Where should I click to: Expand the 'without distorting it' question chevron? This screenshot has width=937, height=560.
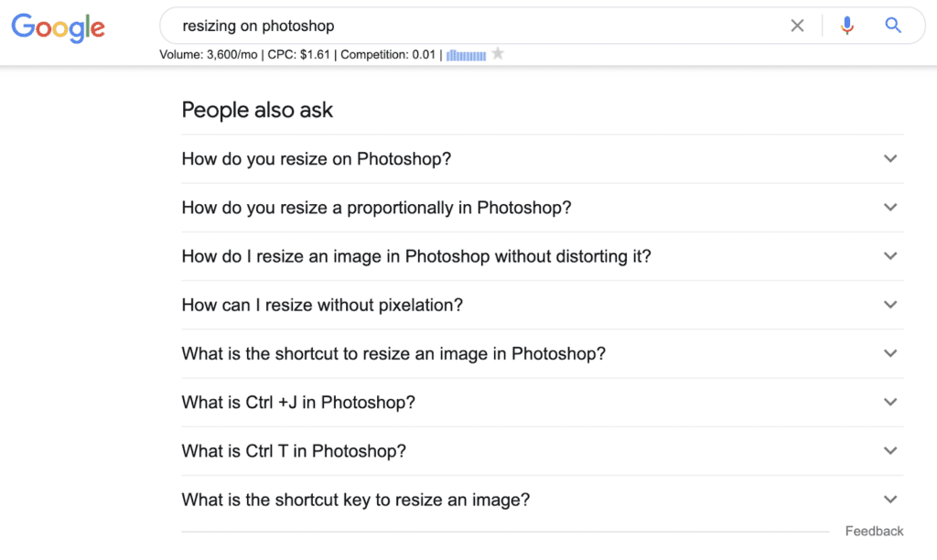(890, 256)
